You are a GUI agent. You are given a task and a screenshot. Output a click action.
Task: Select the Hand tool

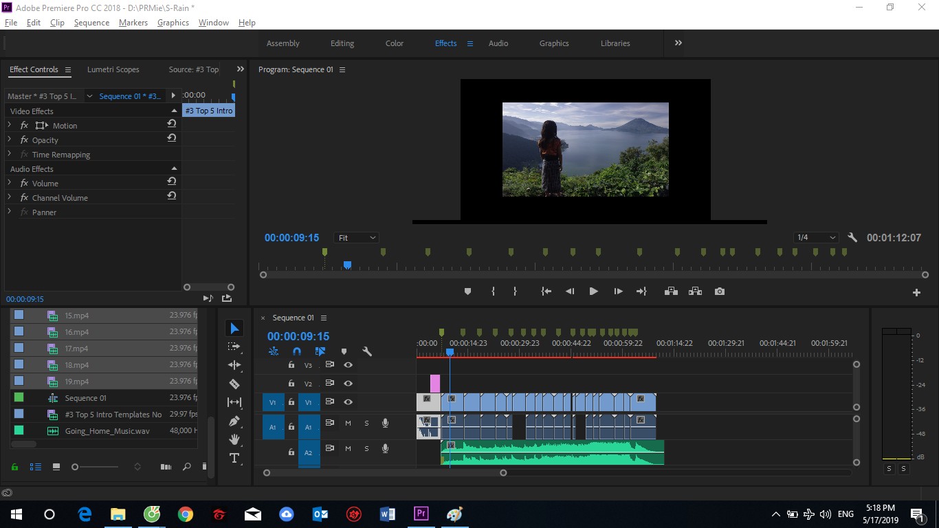[x=234, y=439]
